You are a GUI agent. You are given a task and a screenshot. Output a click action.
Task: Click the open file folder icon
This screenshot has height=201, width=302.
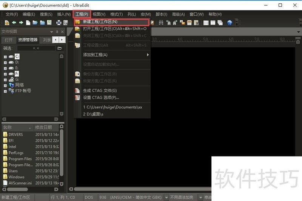[35, 23]
